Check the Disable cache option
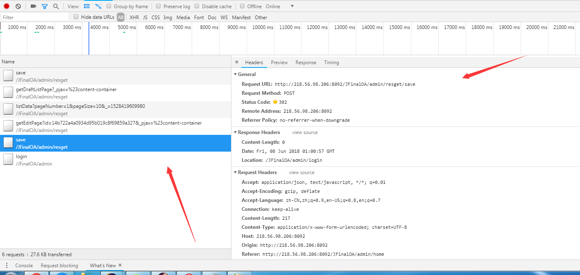The width and height of the screenshot is (580, 275). [197, 7]
